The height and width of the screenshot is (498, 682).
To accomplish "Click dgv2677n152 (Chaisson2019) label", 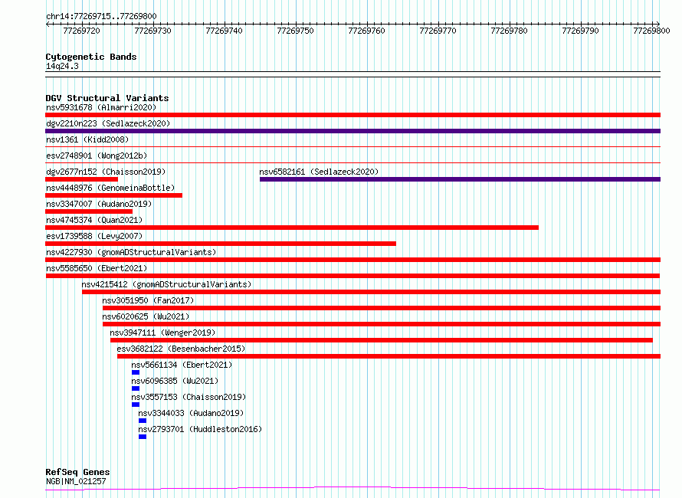I will click(106, 172).
